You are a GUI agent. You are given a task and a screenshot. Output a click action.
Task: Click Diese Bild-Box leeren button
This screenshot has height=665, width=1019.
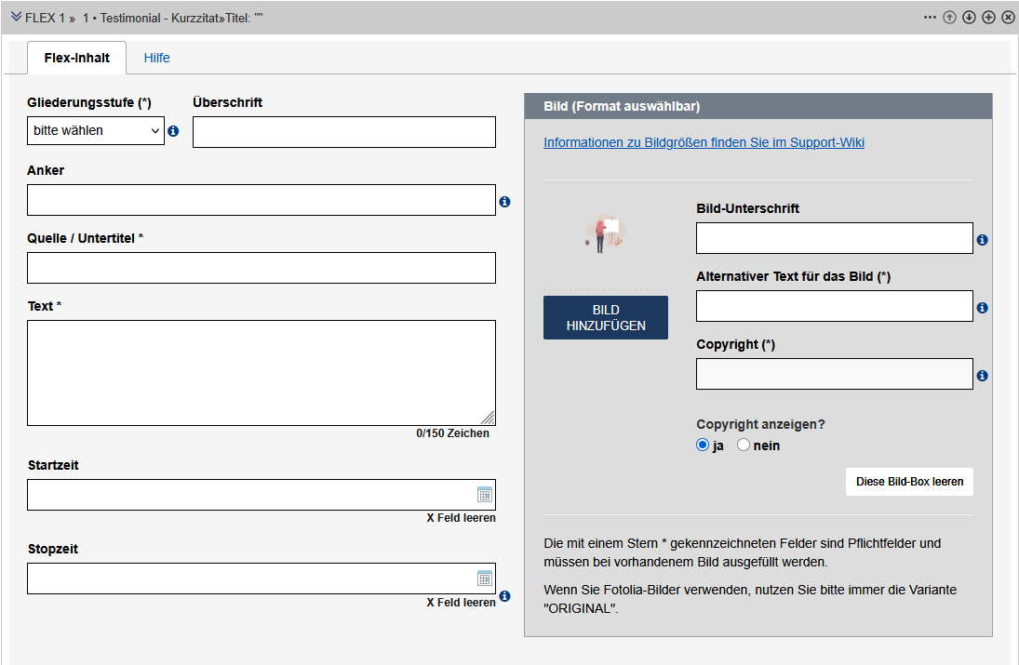[909, 482]
